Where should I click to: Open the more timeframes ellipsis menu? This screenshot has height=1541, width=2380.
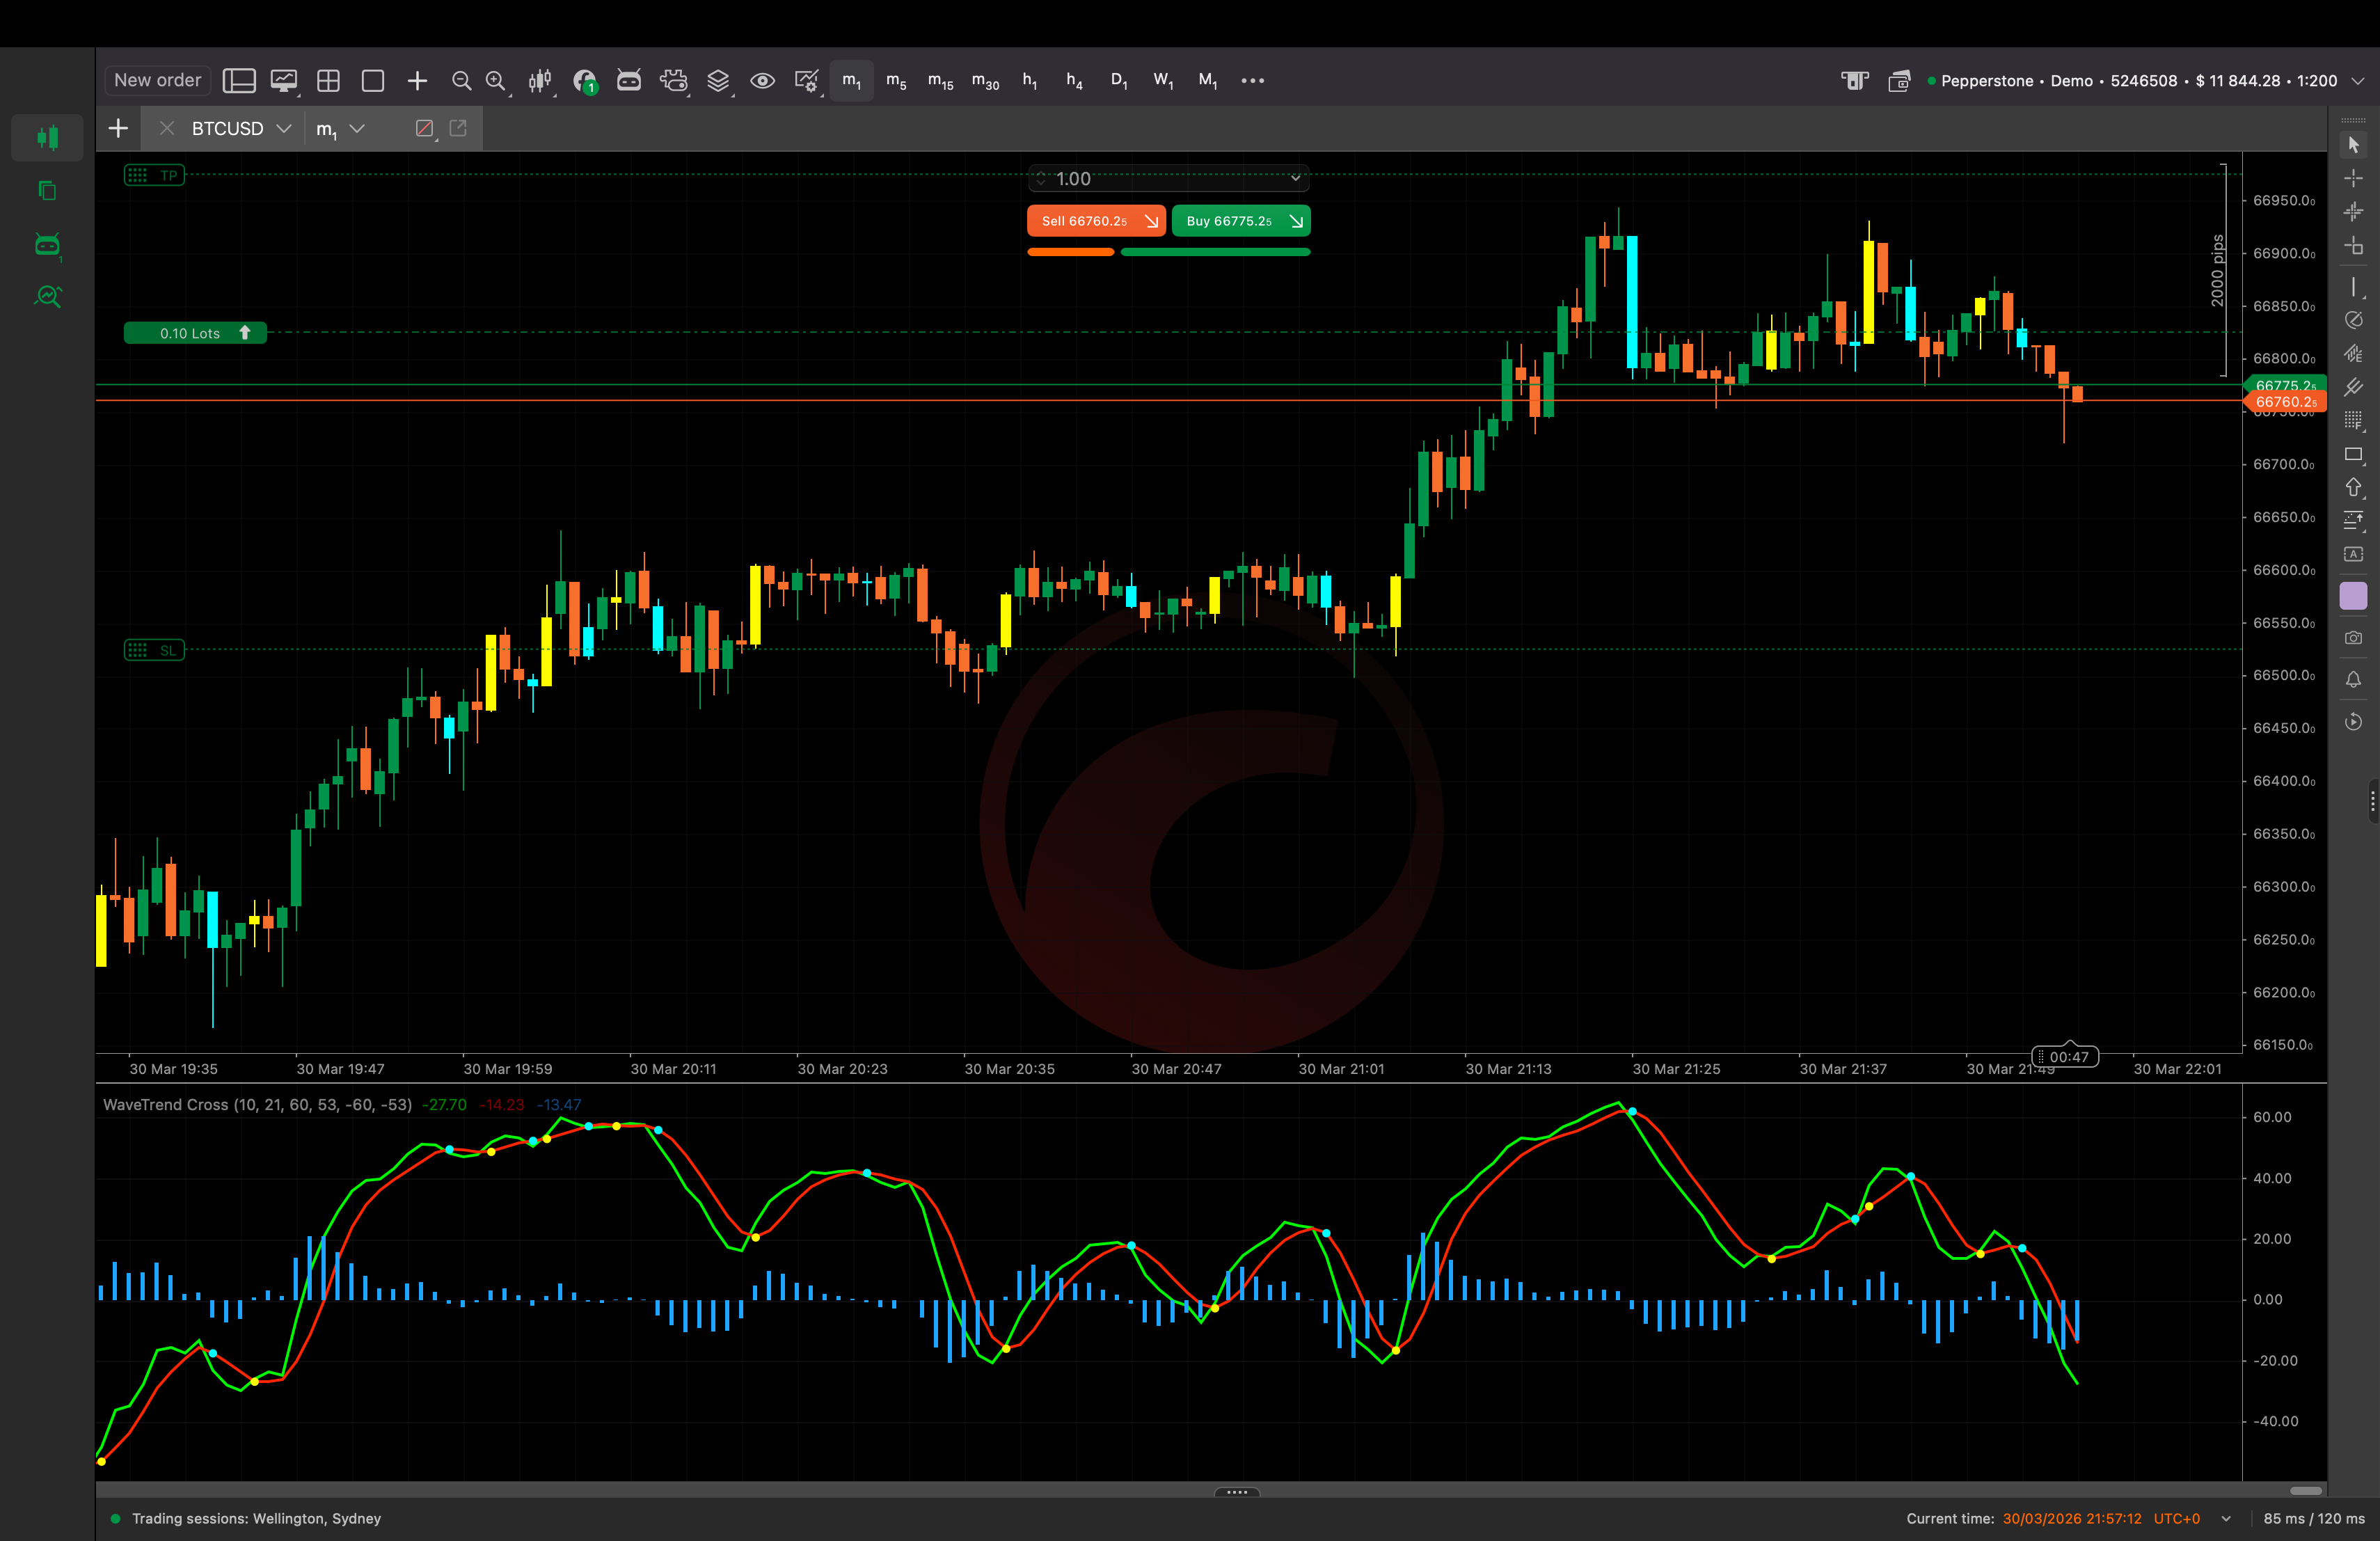click(x=1252, y=80)
